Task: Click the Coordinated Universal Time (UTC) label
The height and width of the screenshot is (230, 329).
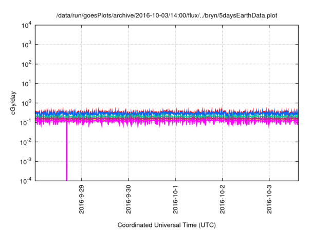Action: [x=167, y=225]
